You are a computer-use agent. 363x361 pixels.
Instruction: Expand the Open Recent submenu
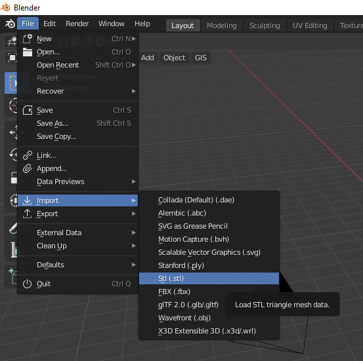[x=78, y=65]
